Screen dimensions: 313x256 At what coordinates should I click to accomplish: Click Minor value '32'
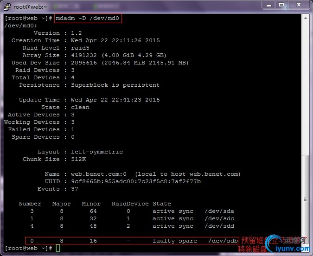point(93,218)
